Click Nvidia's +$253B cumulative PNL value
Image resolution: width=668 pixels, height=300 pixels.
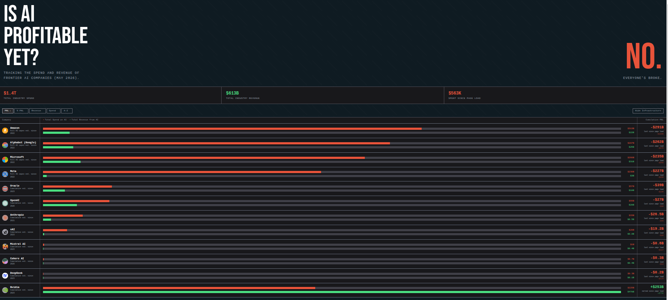pyautogui.click(x=657, y=287)
